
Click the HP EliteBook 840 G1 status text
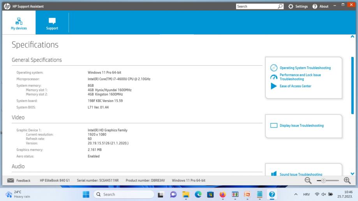pyautogui.click(x=55, y=180)
